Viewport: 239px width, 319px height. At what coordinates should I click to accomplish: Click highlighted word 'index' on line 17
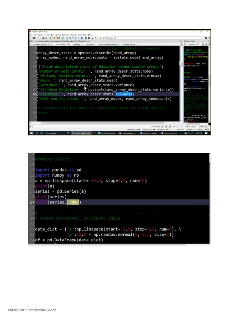(73, 202)
